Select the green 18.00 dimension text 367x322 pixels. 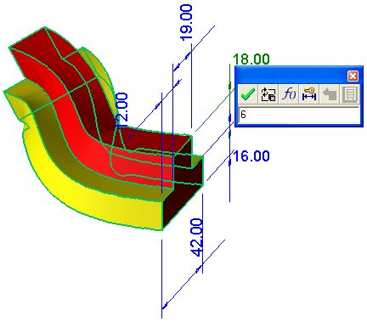[x=251, y=59]
